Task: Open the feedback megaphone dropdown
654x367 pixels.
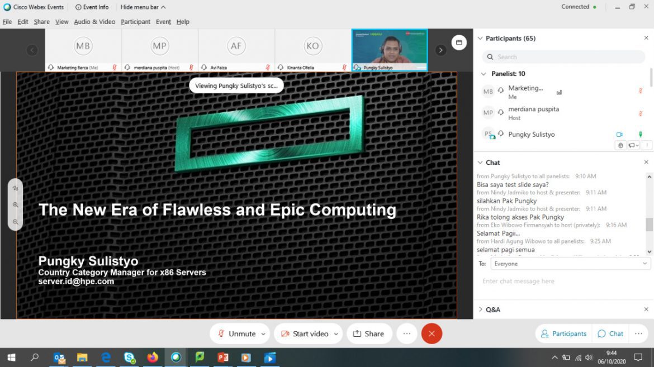Action: pyautogui.click(x=633, y=145)
